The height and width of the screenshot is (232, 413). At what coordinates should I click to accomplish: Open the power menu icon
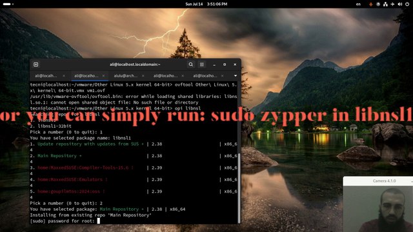[x=407, y=4]
